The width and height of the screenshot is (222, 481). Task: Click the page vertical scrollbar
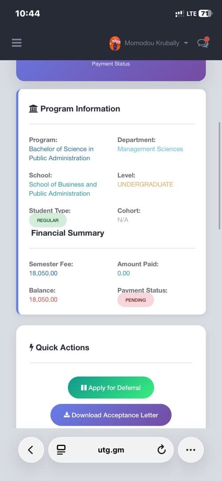(219, 176)
